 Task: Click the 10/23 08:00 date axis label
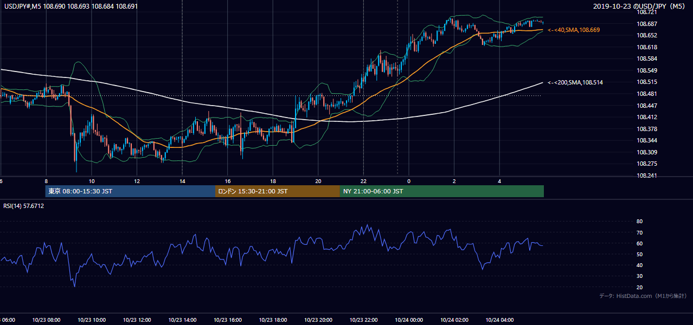click(x=46, y=320)
